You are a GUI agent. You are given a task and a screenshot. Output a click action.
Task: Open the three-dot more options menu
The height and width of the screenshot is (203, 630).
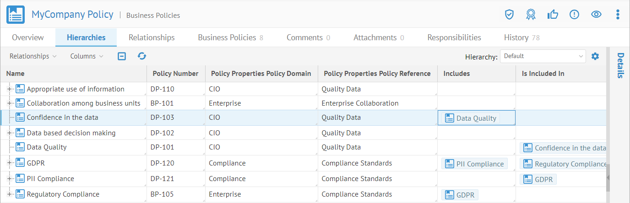617,15
